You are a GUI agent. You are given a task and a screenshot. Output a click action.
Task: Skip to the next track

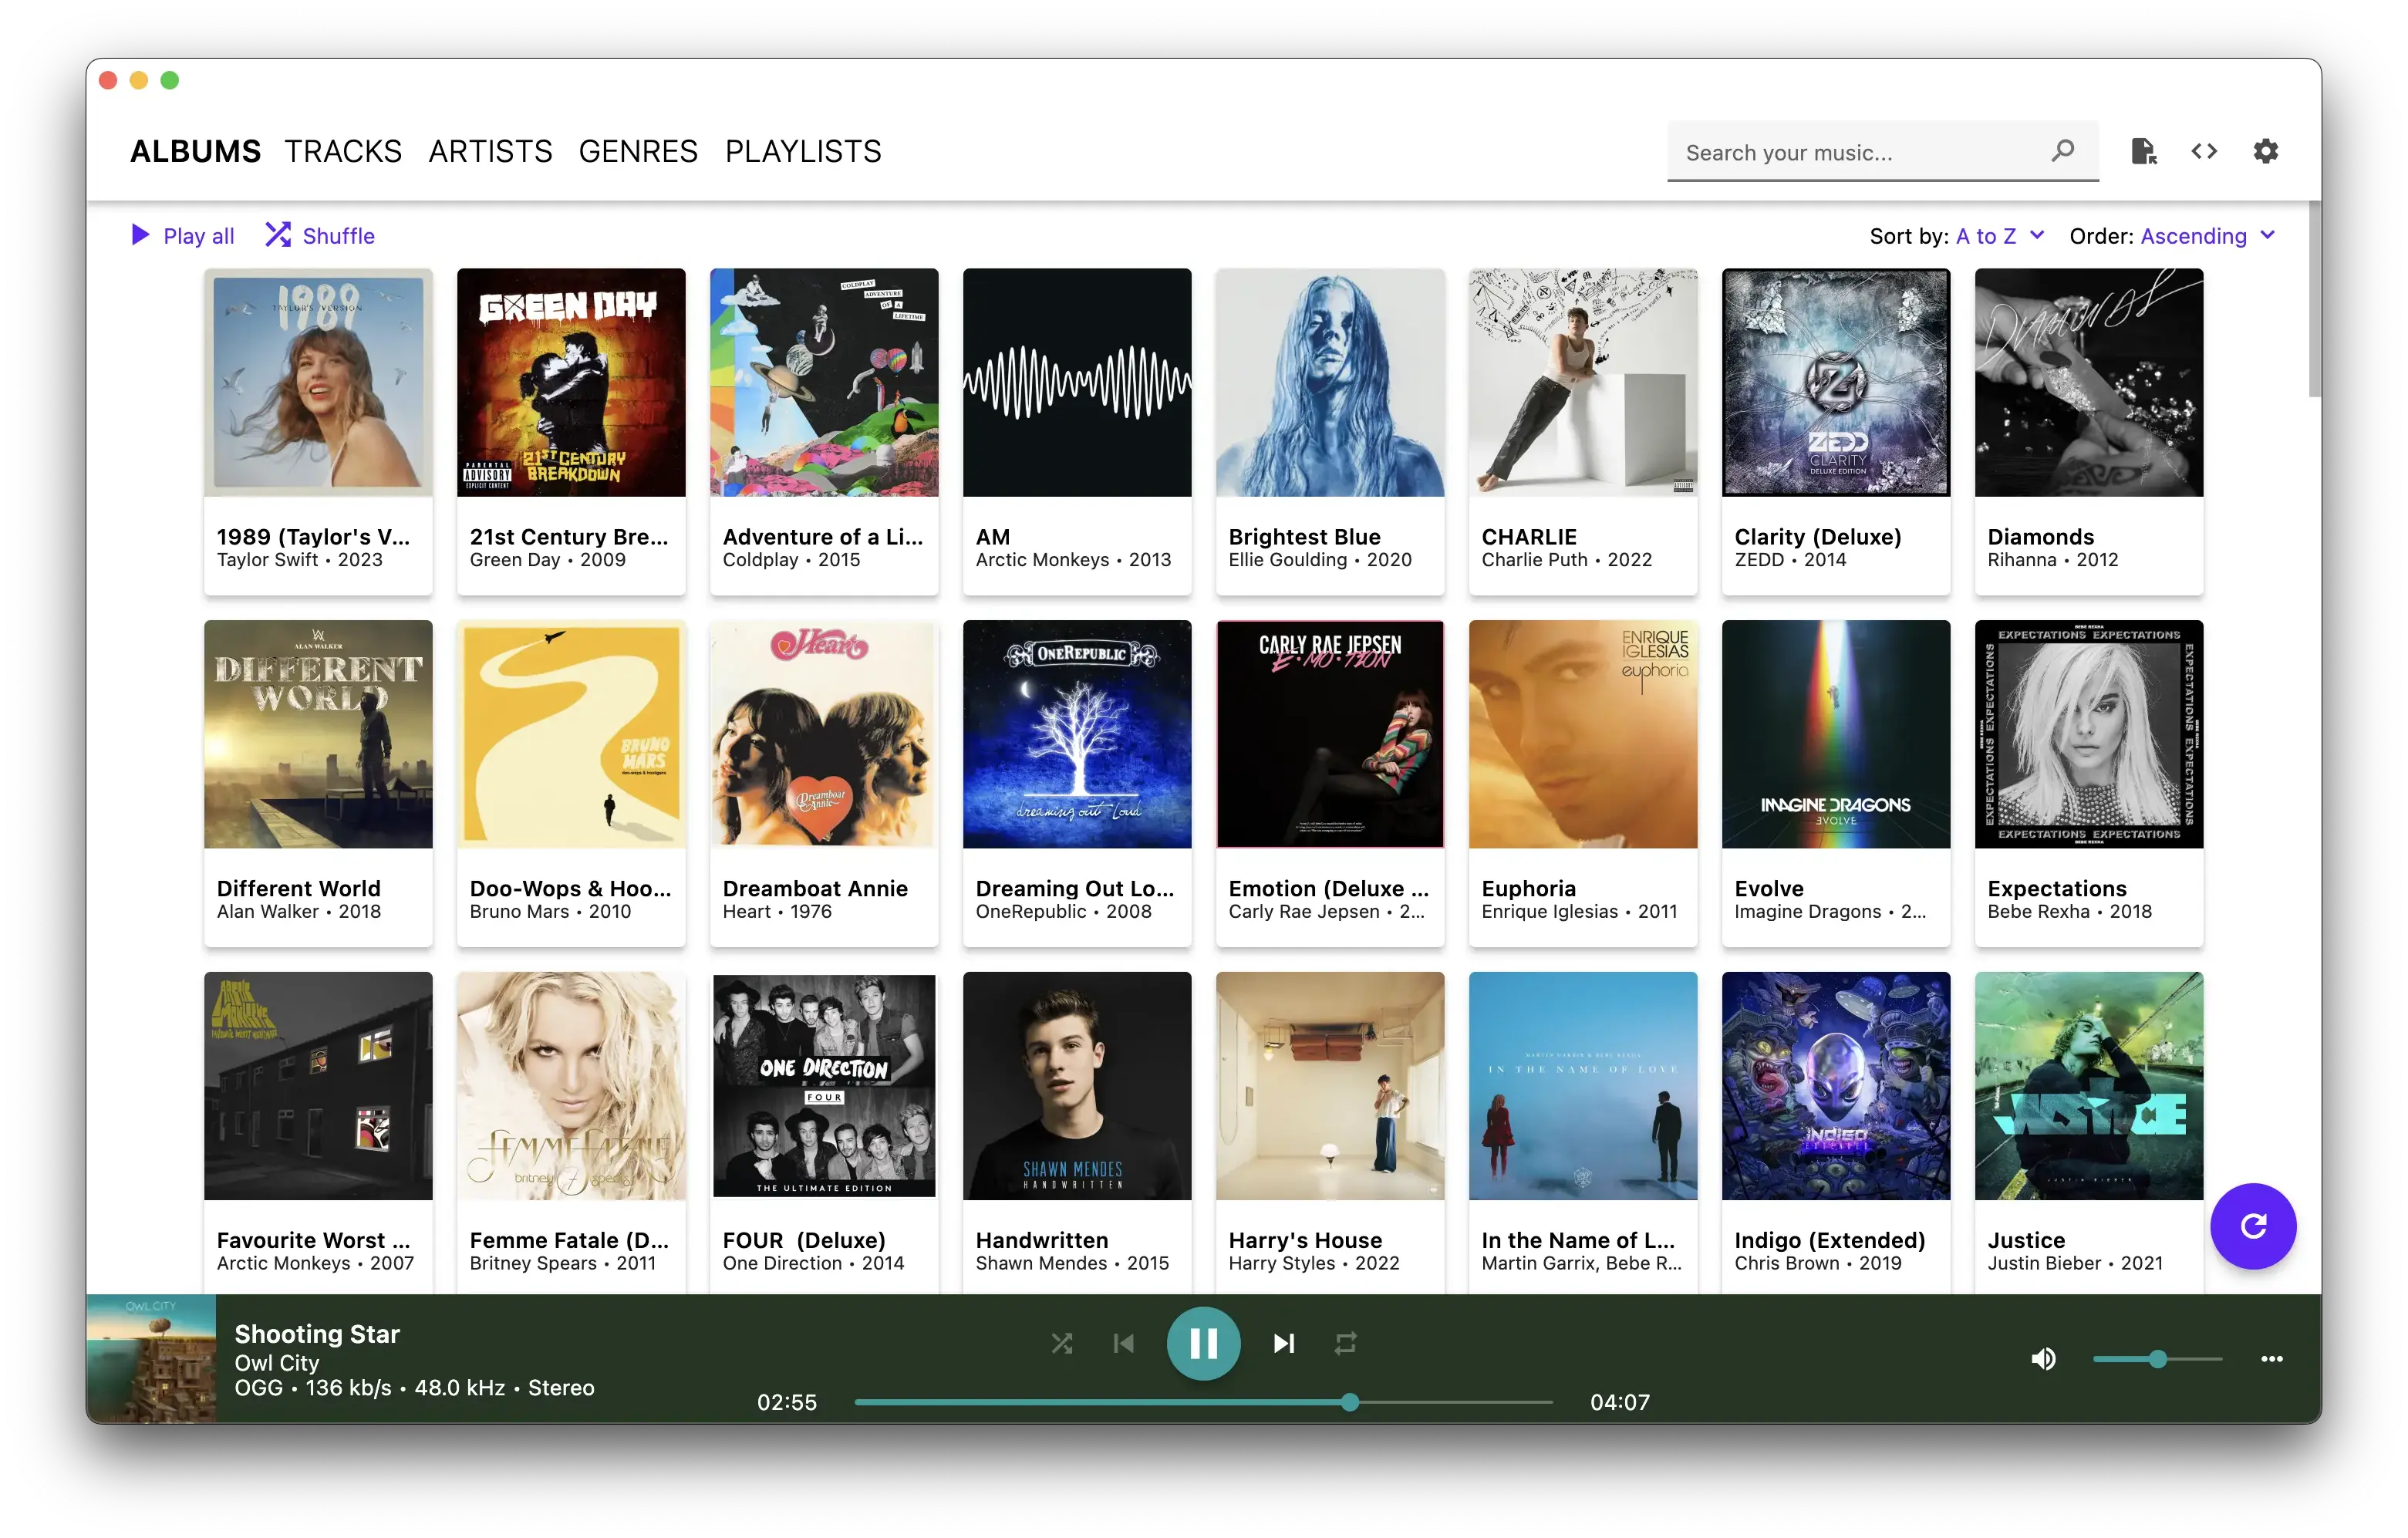[x=1284, y=1343]
